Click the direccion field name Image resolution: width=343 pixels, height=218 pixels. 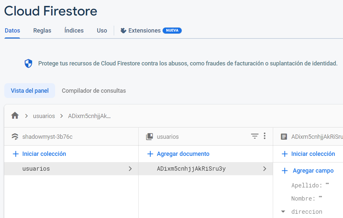click(307, 212)
